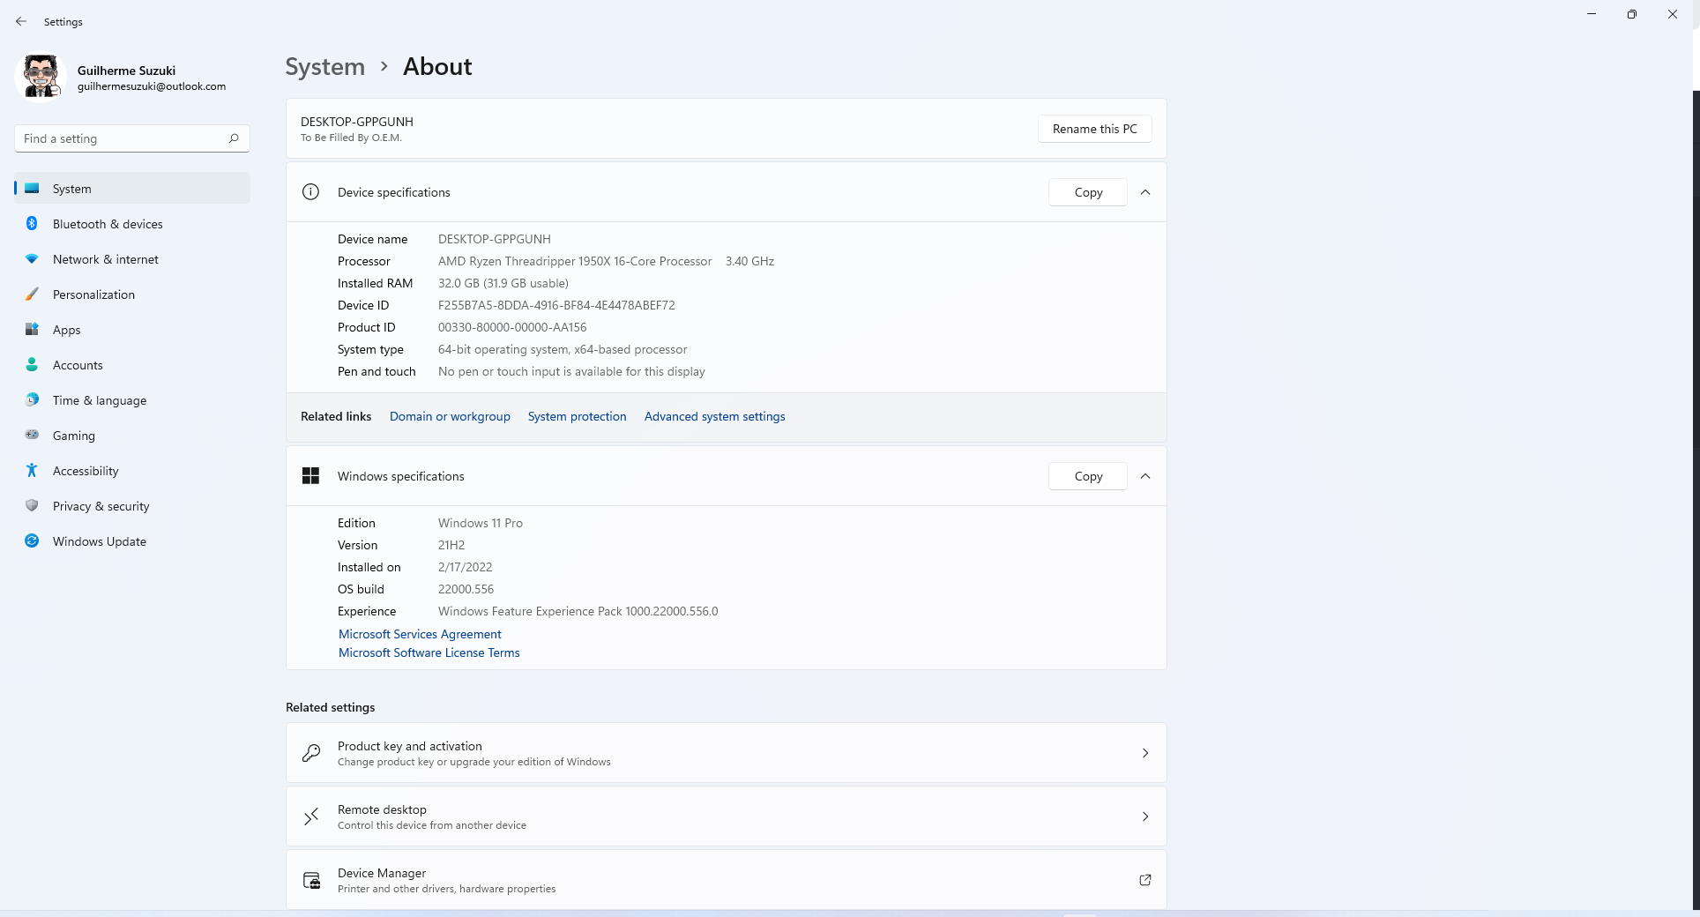Copy the Device specifications
1700x917 pixels.
[1087, 192]
